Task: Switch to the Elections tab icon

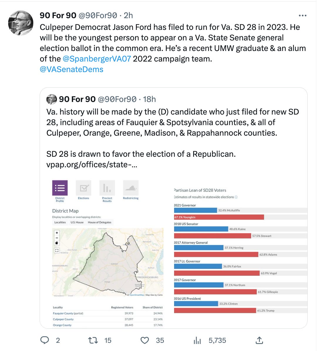Action: (83, 188)
